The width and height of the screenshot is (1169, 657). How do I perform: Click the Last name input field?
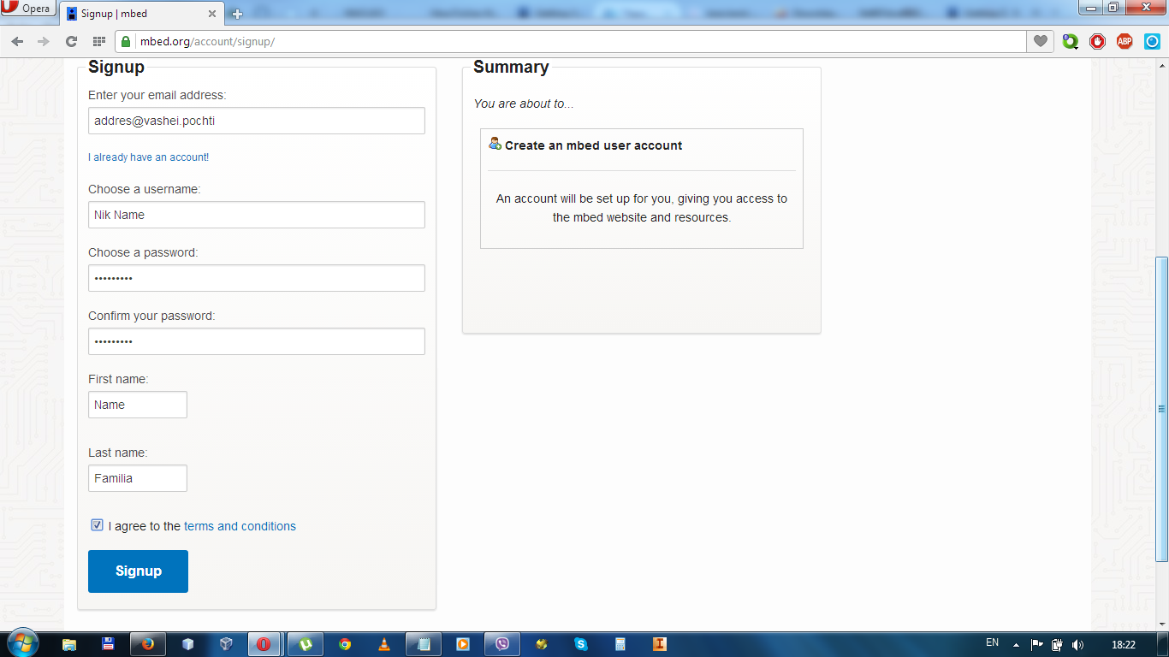138,478
